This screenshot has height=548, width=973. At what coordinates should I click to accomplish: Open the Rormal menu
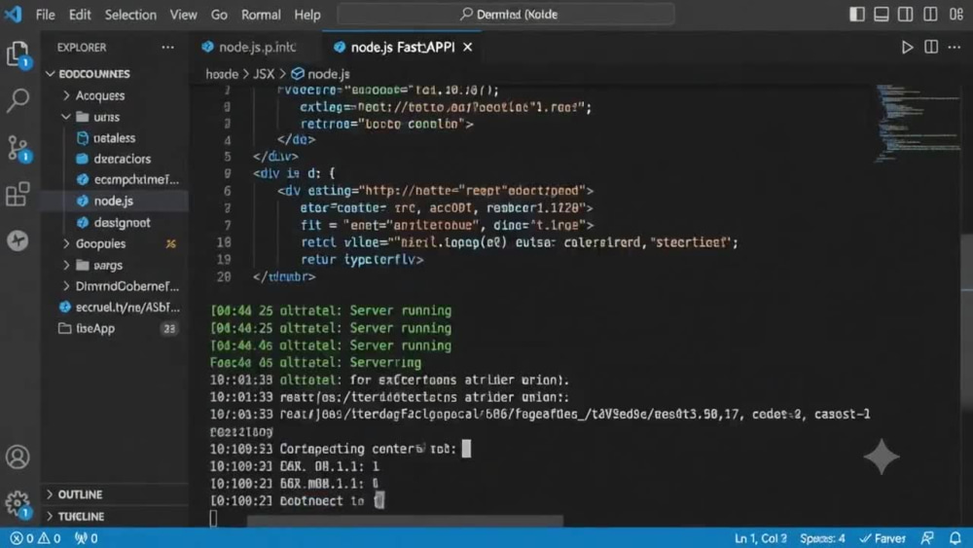pyautogui.click(x=261, y=15)
